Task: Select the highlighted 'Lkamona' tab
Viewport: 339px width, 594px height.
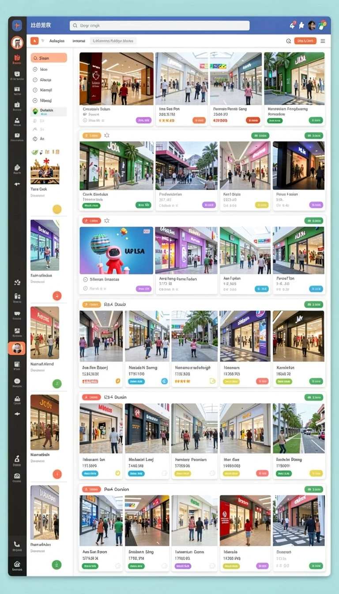Action: (113, 41)
